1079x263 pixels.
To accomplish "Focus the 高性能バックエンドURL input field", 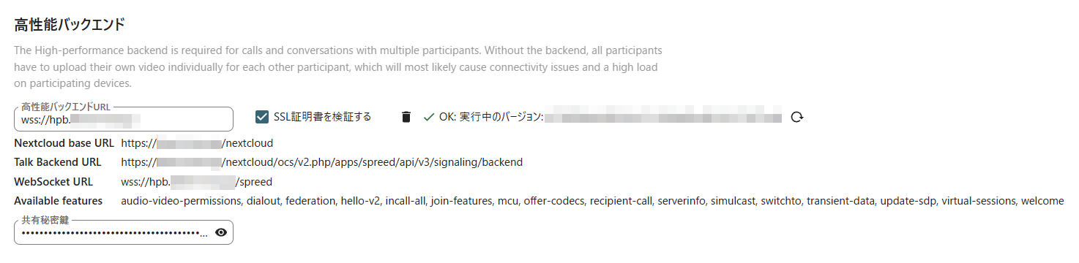I will (124, 119).
